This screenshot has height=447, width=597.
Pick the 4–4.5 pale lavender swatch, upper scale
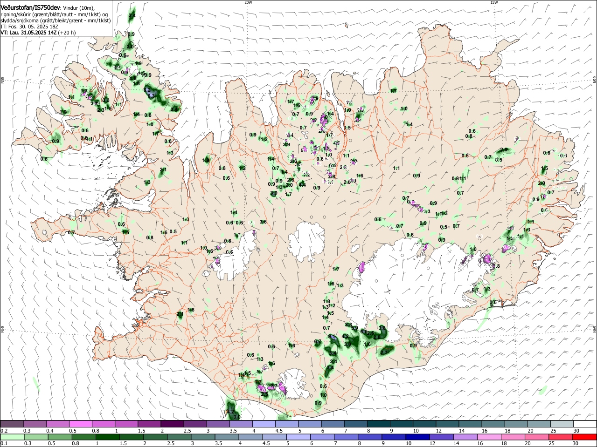pyautogui.click(x=263, y=424)
